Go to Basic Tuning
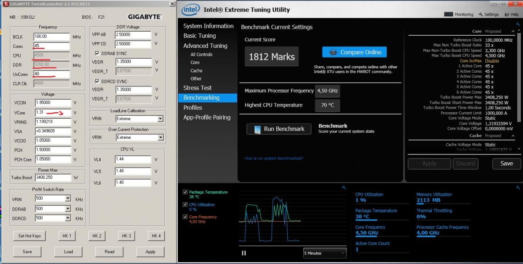The image size is (523, 264). pos(200,36)
